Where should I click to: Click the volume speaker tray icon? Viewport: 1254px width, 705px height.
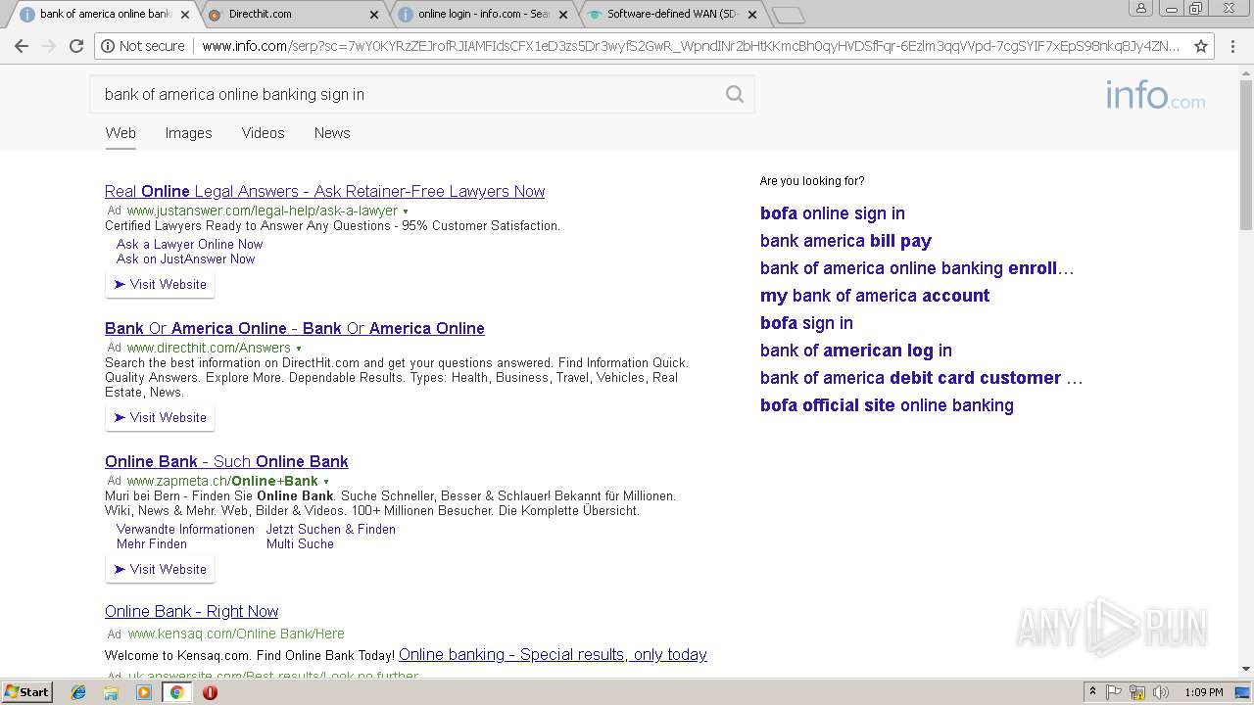pyautogui.click(x=1159, y=691)
